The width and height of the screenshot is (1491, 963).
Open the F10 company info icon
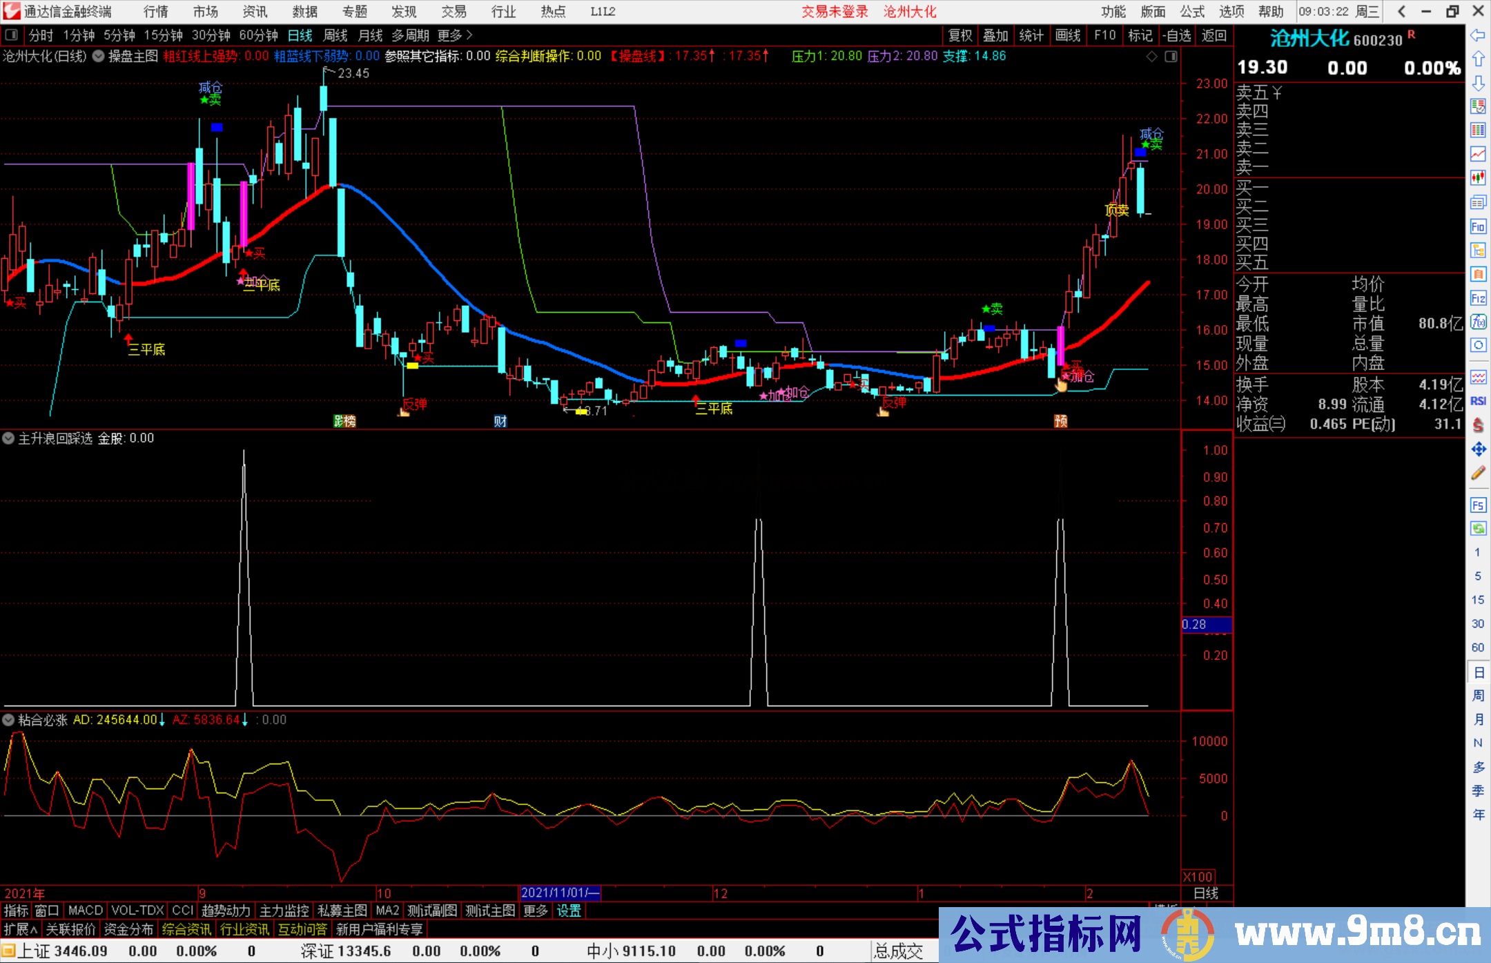coord(1478,226)
